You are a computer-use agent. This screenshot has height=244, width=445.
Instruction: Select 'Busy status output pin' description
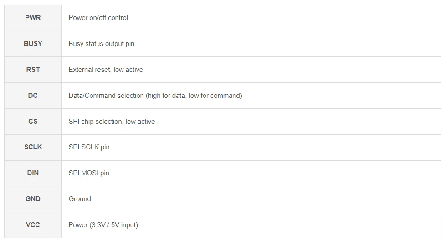[101, 44]
